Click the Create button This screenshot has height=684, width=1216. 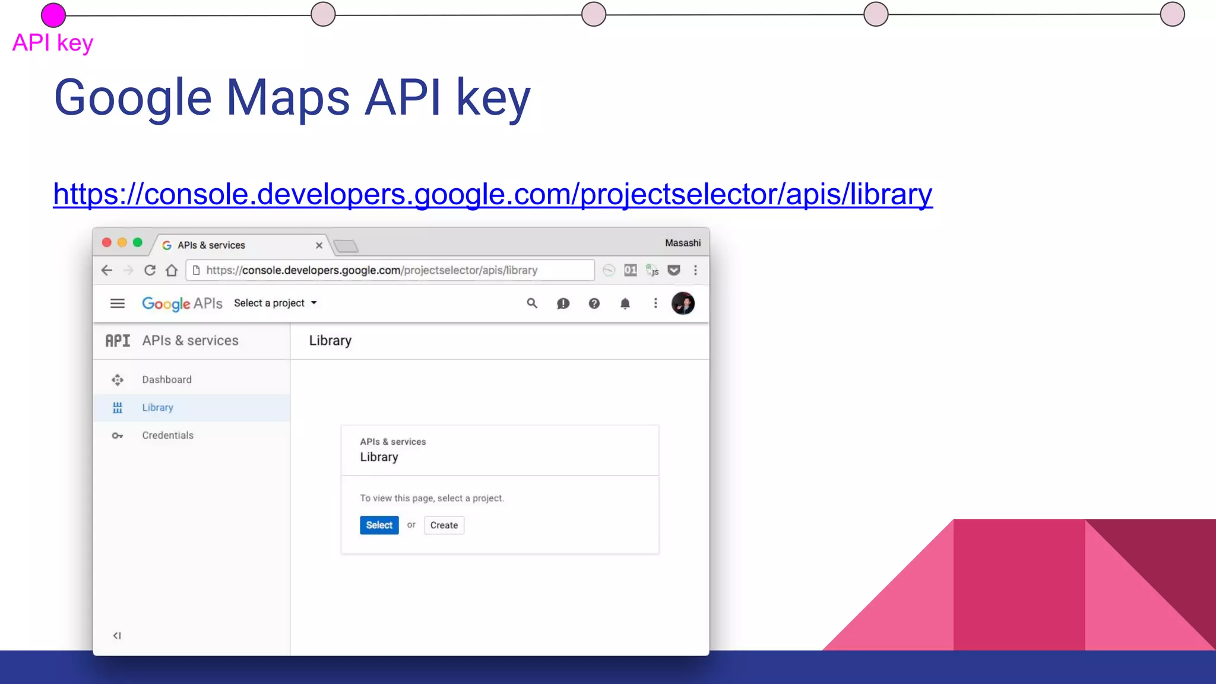tap(444, 525)
